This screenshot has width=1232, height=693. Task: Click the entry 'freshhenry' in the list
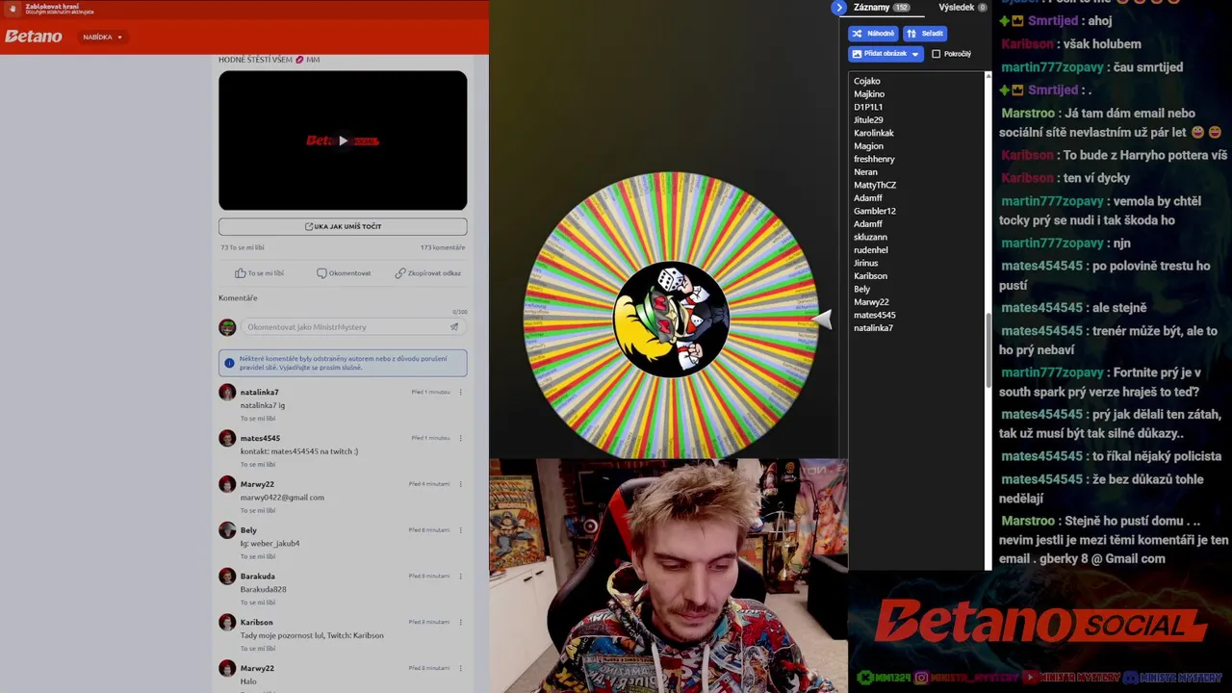click(874, 159)
